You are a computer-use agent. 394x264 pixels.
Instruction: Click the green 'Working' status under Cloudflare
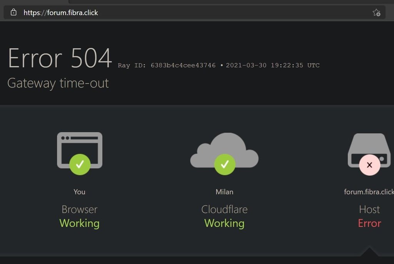224,224
